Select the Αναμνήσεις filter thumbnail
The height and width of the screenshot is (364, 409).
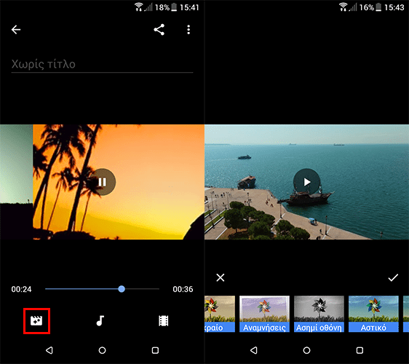point(264,314)
